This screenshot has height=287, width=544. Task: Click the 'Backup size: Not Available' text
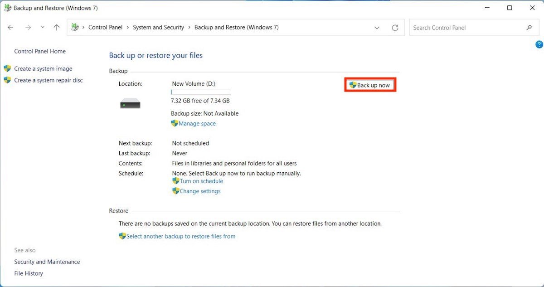click(x=204, y=113)
